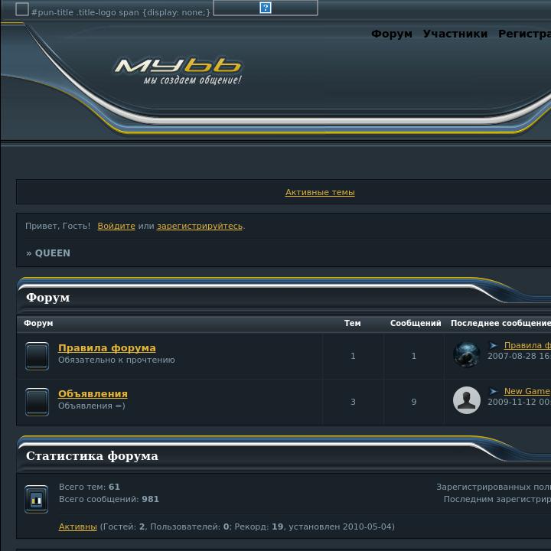This screenshot has width=551, height=551.
Task: Click the Форум category heading
Action: 47,297
